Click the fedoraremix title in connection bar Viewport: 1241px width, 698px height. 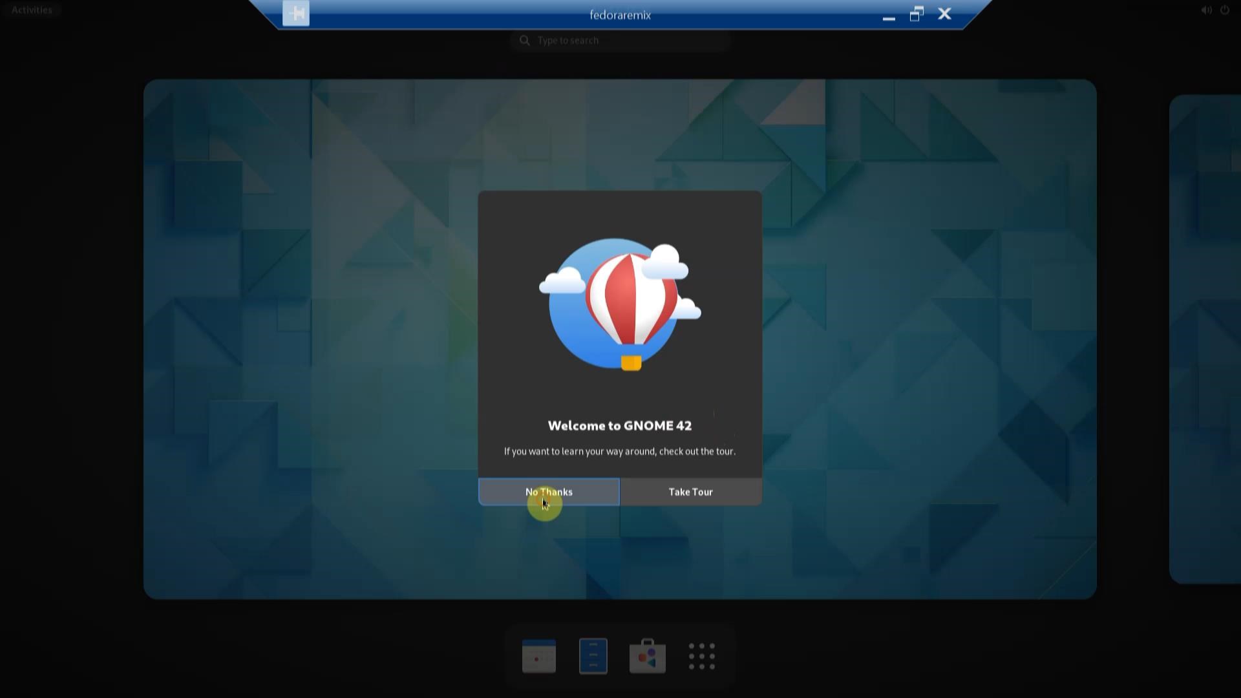620,15
